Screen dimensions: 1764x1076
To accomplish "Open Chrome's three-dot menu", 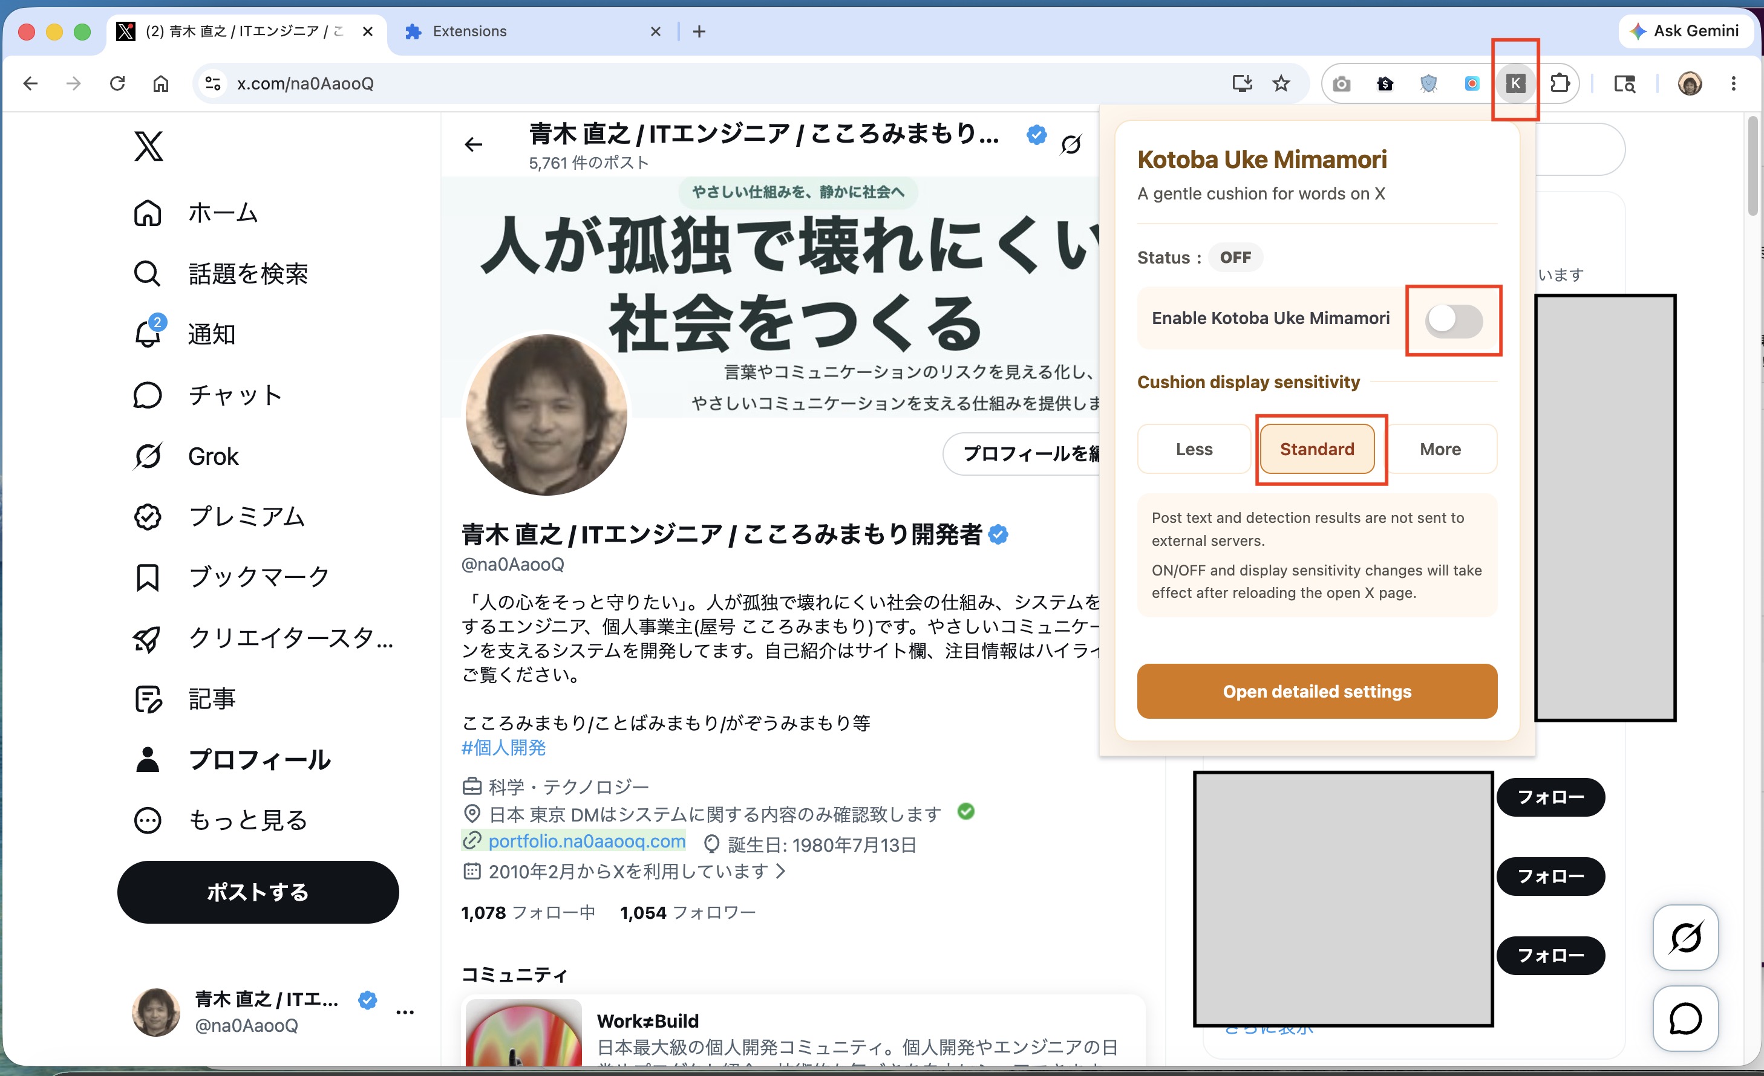I will [x=1733, y=83].
